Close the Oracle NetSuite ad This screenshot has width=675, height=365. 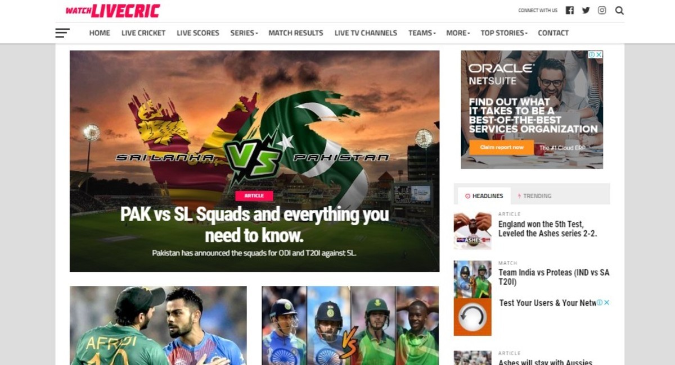tap(599, 54)
